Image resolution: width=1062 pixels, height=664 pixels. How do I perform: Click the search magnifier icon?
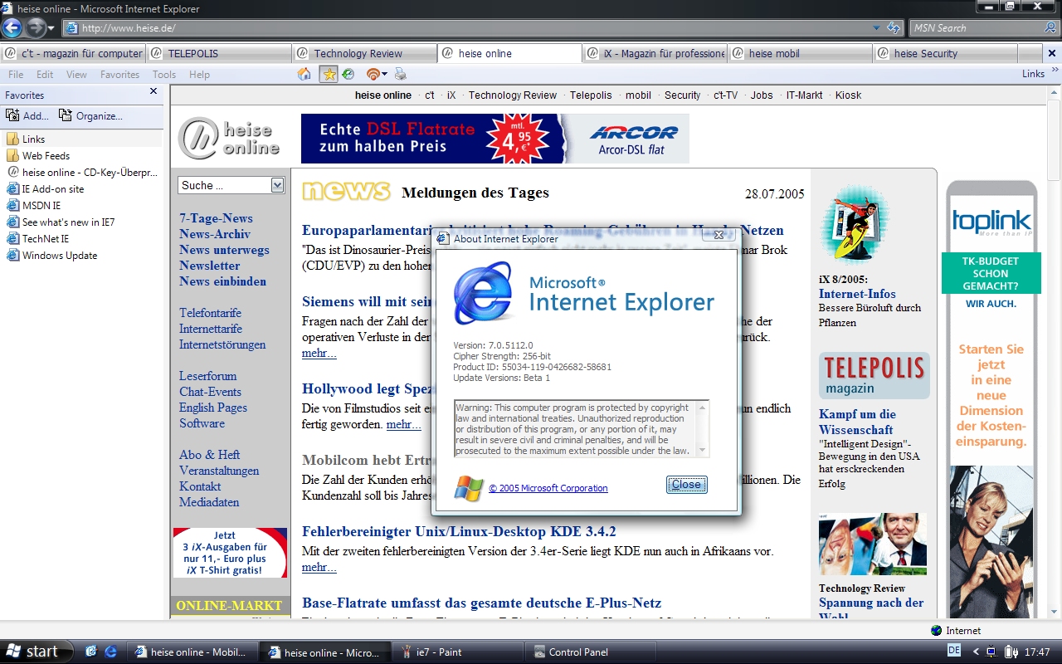[x=1050, y=28]
